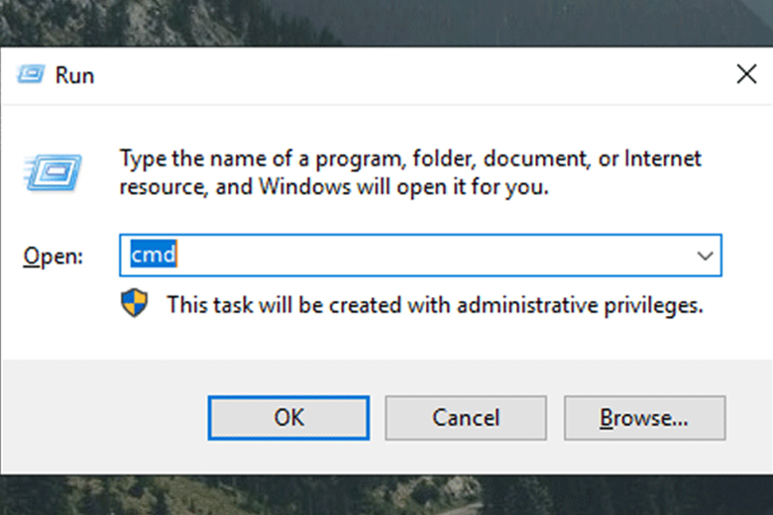Viewport: 773px width, 515px height.
Task: Click the gray footer area left of OK
Action: (99, 417)
